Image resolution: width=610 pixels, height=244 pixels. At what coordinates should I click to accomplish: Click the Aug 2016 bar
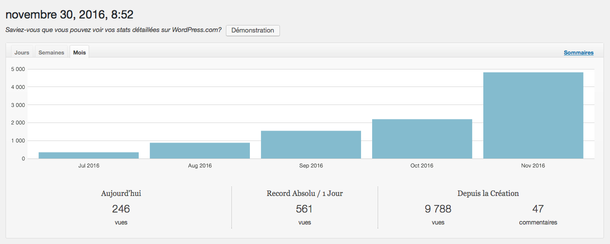pyautogui.click(x=200, y=150)
